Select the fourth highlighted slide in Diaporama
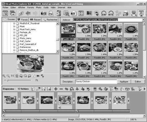The width and height of the screenshot is (147, 122). click(65, 100)
